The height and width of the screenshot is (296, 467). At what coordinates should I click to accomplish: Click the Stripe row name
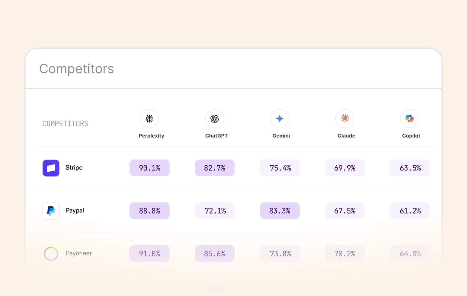coord(74,168)
